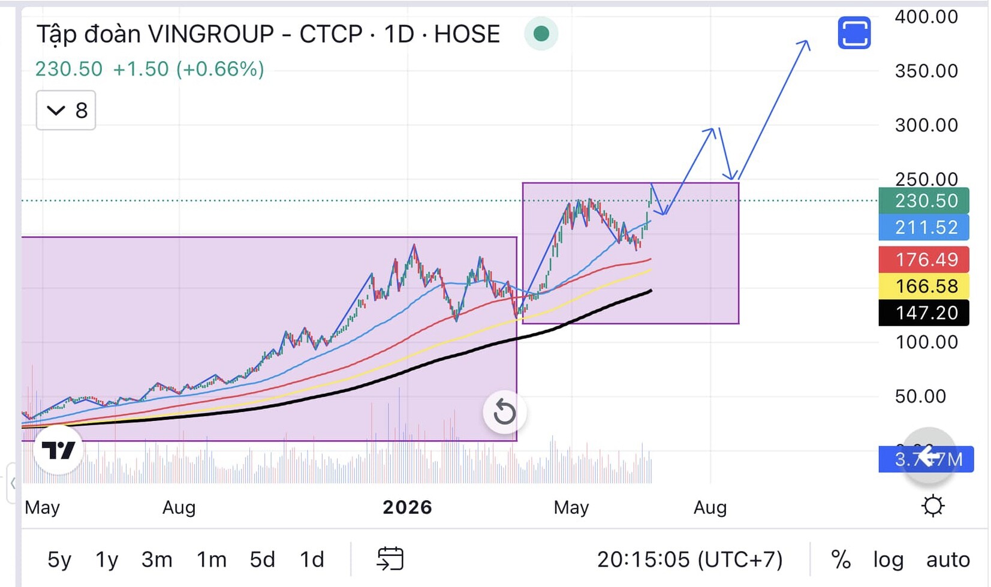The width and height of the screenshot is (991, 587).
Task: Open the left side panel handle
Action: [x=12, y=483]
